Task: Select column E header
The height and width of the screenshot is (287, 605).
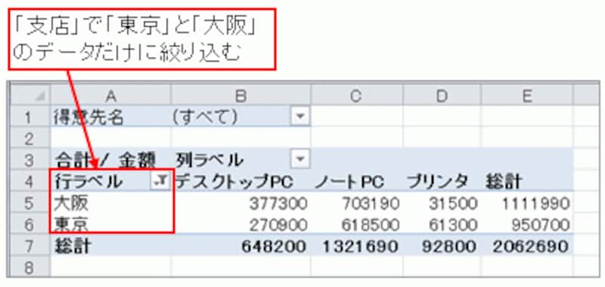Action: pyautogui.click(x=527, y=95)
